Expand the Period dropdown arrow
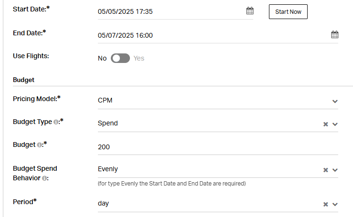This screenshot has height=217, width=353. 335,204
